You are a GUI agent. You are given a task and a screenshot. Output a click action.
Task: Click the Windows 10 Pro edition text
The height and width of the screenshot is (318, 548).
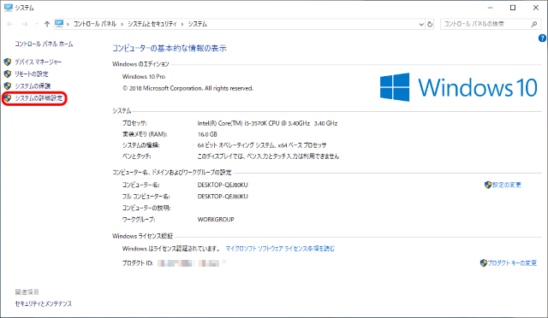coord(144,76)
